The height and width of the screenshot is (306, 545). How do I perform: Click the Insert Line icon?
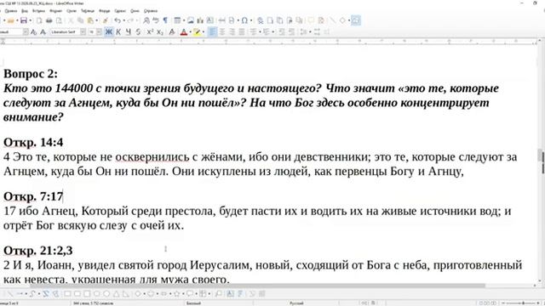point(333,20)
